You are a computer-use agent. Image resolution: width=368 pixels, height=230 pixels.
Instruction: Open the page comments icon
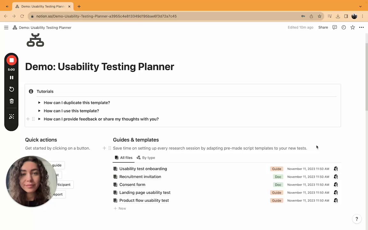tap(334, 27)
